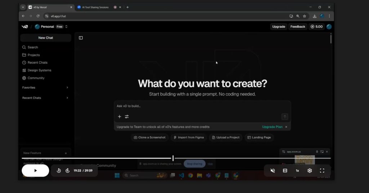Open Design Systems in sidebar

click(x=39, y=70)
